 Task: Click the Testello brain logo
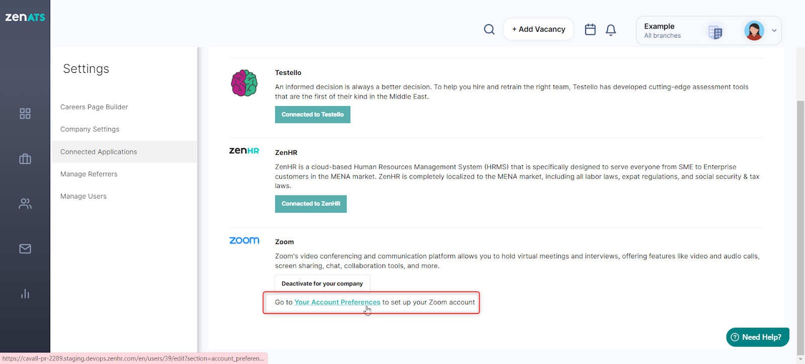[244, 83]
